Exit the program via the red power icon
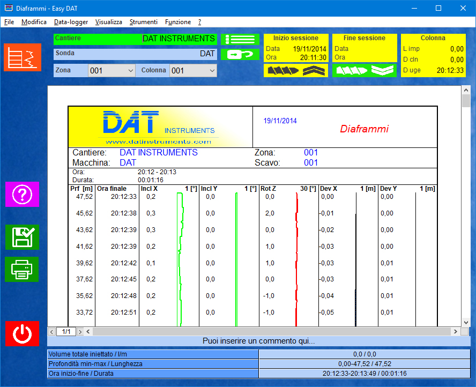This screenshot has height=387, width=476. click(22, 334)
